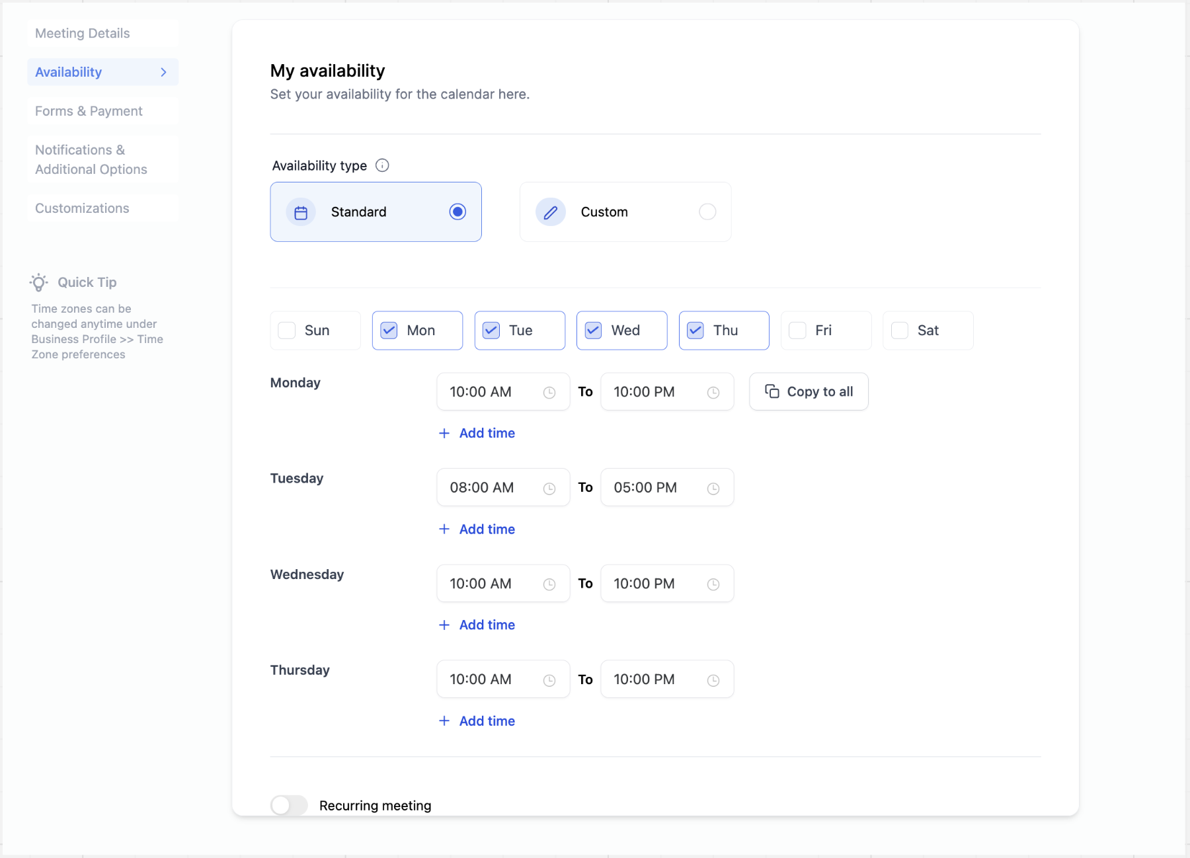Image resolution: width=1190 pixels, height=858 pixels.
Task: Open Tuesday end time clock picker
Action: coord(713,488)
